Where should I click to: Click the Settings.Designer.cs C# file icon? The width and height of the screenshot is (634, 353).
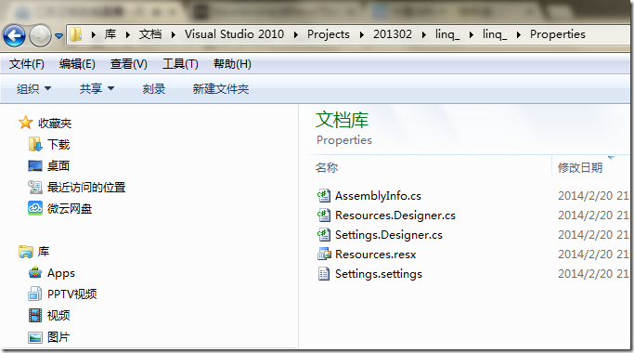323,234
